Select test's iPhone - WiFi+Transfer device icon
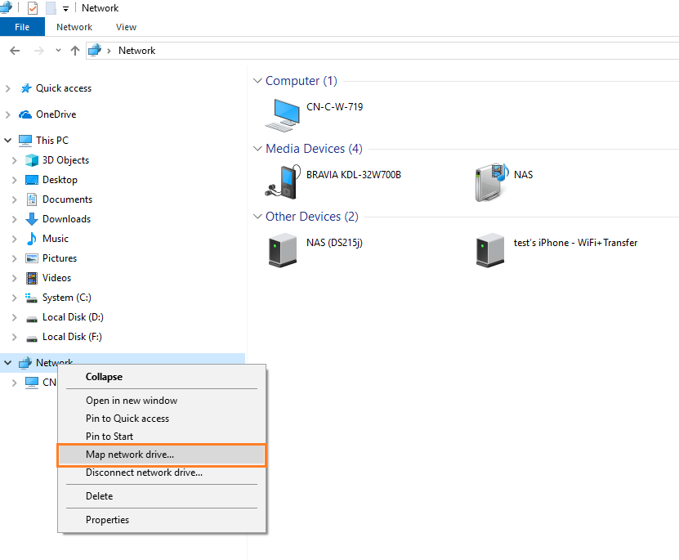Screen dimensions: 679x560 click(489, 250)
